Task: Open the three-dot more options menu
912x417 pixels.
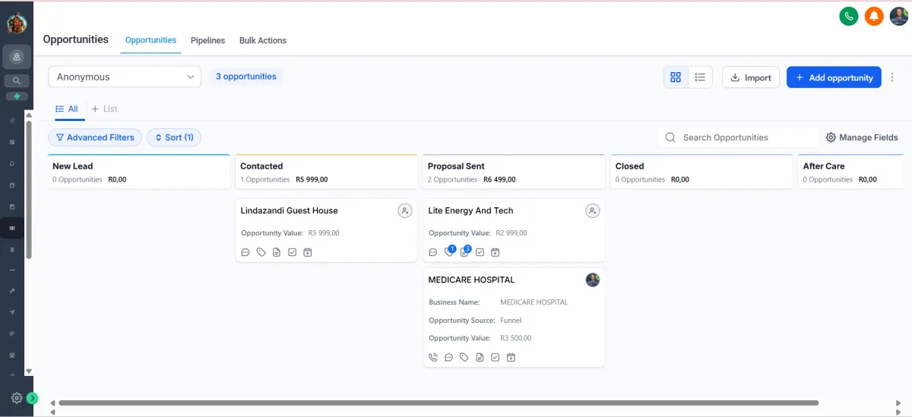Action: (x=892, y=77)
